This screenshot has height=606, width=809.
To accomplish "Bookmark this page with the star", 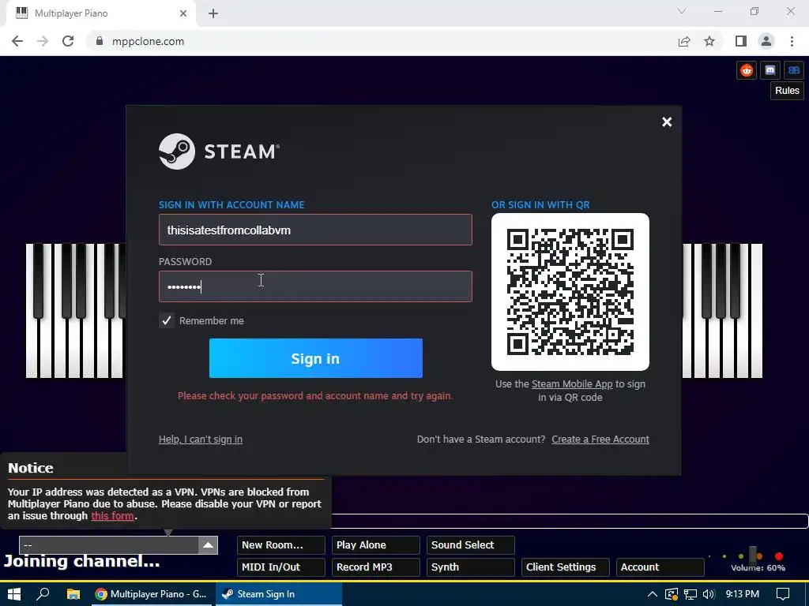I will click(x=709, y=41).
